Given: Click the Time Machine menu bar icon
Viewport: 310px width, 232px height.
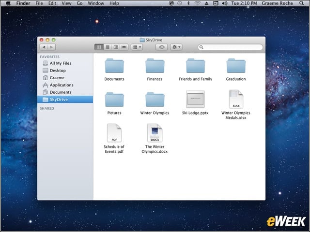Looking at the screenshot, I should (x=180, y=3).
